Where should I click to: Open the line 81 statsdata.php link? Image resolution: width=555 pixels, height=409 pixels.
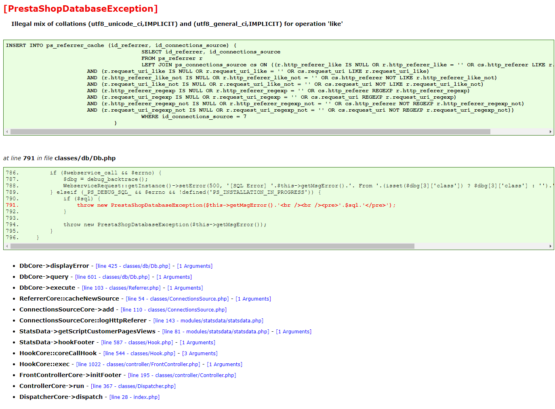point(216,332)
